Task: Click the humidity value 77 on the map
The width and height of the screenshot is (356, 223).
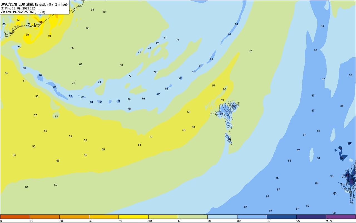Action: 130,76
